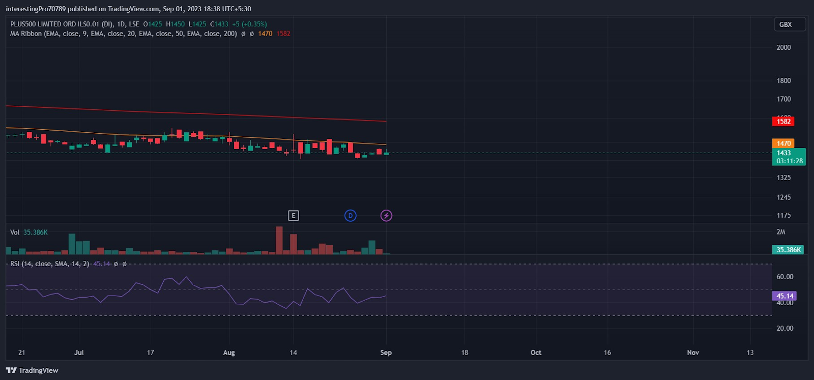814x380 pixels.
Task: Click the 'Aug' date axis label
Action: click(229, 353)
